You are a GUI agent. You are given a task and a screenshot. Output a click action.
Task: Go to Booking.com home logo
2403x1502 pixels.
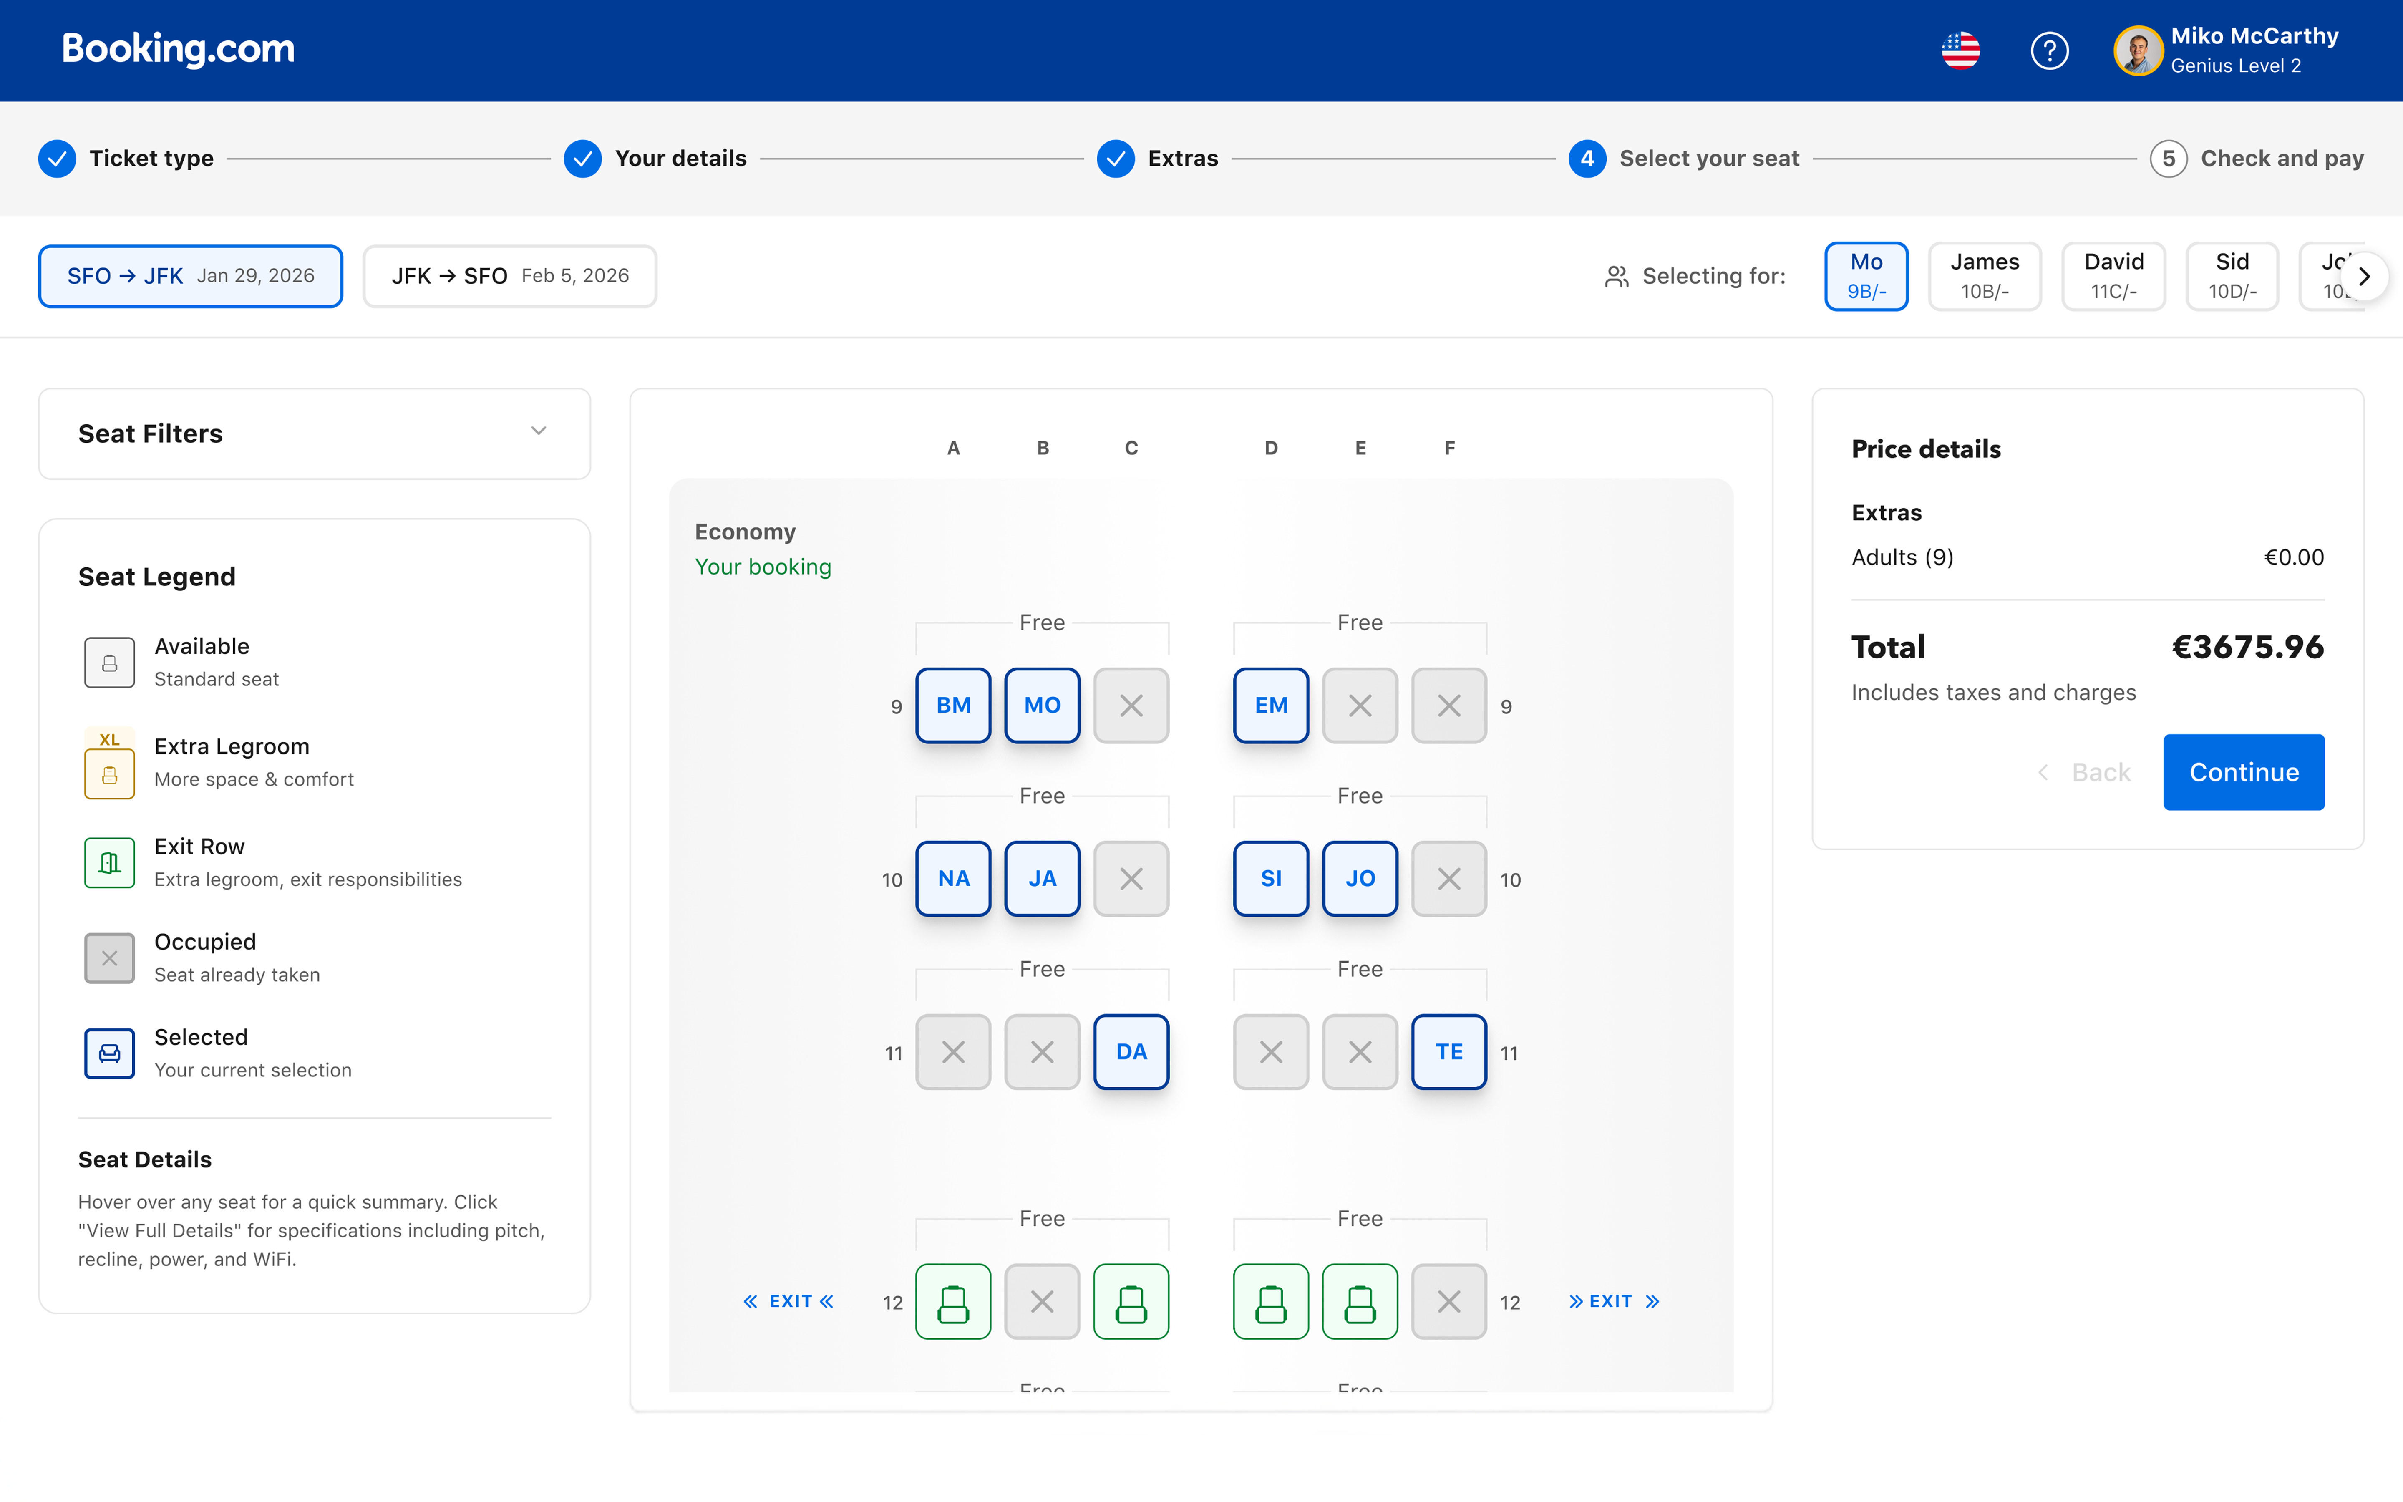tap(179, 49)
